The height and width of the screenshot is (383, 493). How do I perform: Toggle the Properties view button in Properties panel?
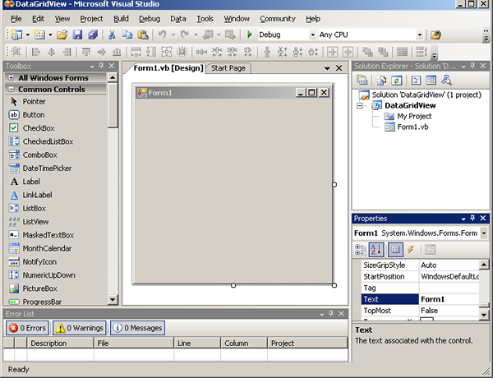(395, 250)
